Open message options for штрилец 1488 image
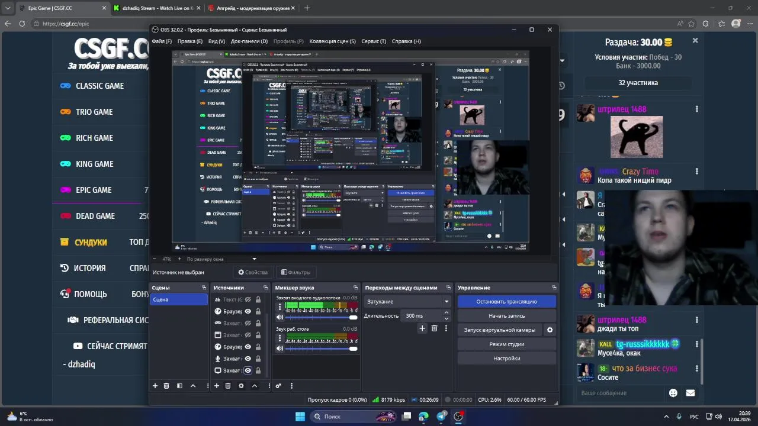The height and width of the screenshot is (426, 758). tap(696, 109)
